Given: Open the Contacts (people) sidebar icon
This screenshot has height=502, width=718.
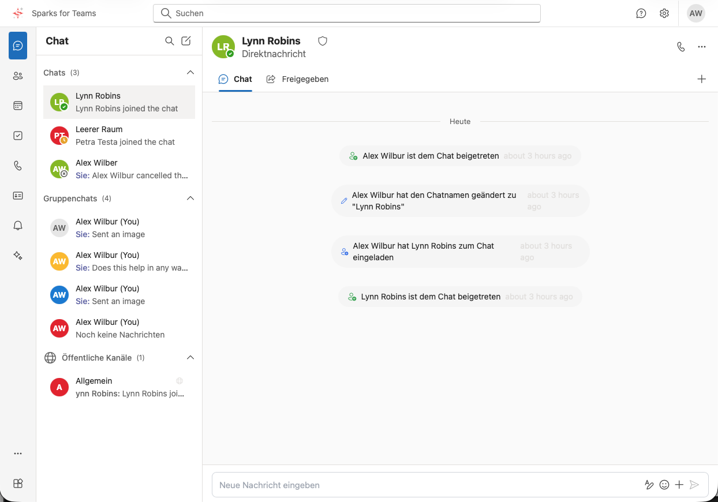Looking at the screenshot, I should tap(17, 75).
